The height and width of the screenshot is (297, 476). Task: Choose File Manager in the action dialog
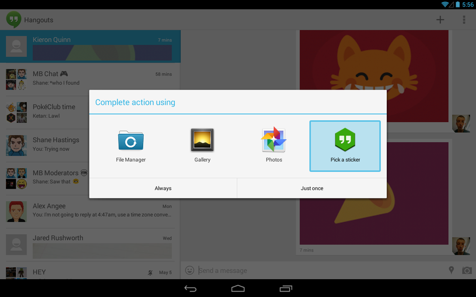coord(131,146)
